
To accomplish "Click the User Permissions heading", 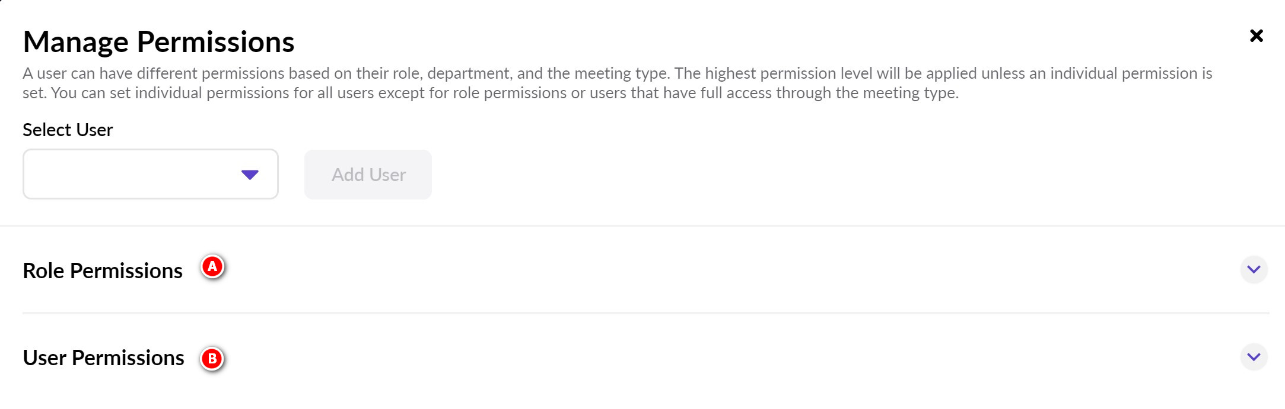I will (x=103, y=358).
